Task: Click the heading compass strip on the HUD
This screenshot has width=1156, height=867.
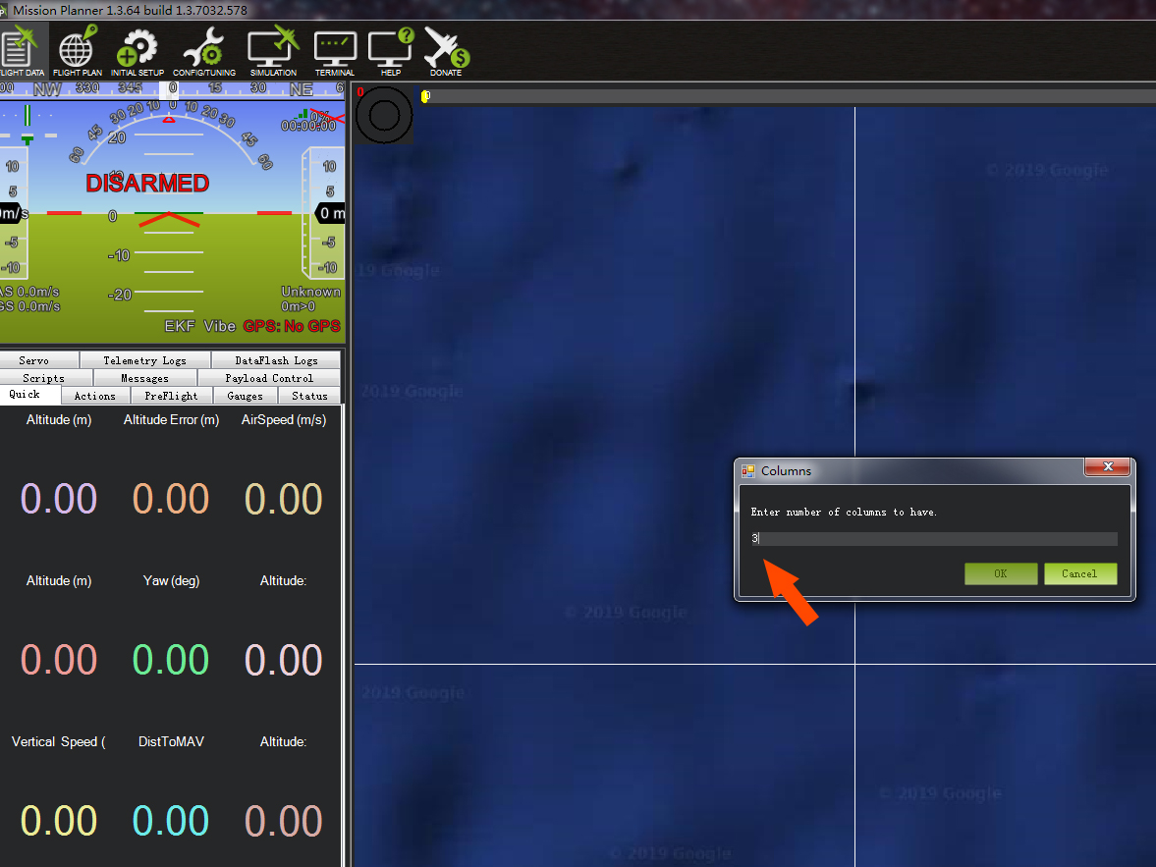Action: pyautogui.click(x=173, y=89)
